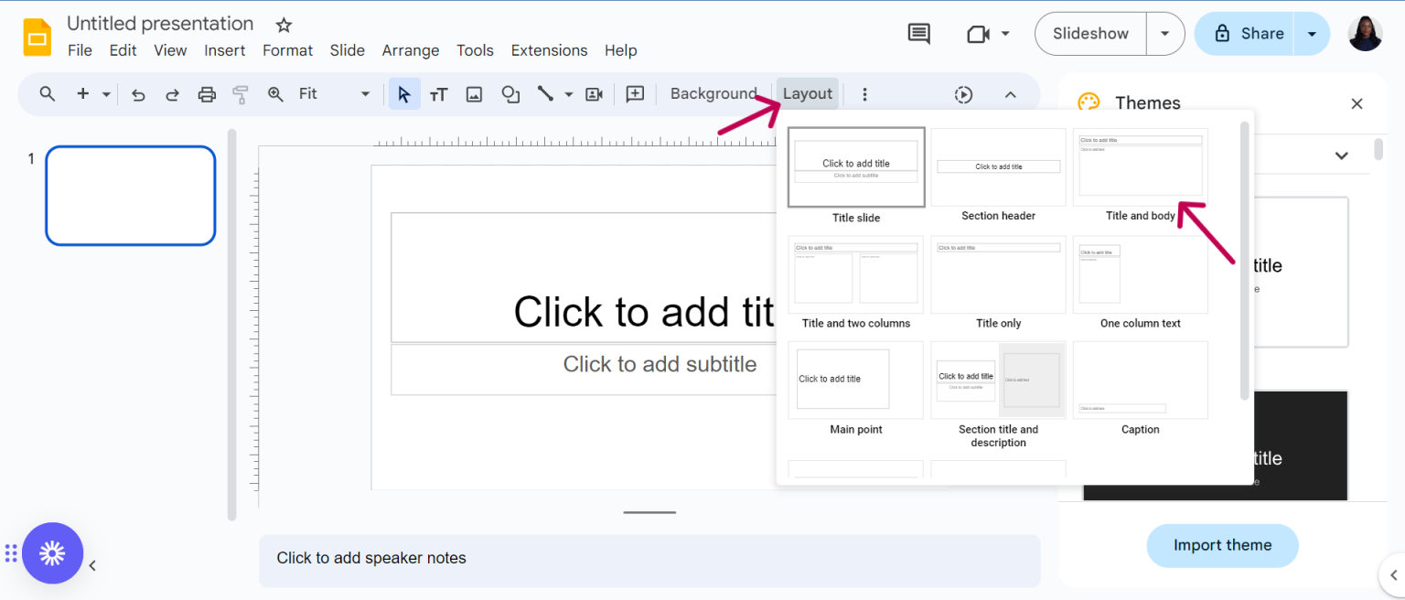Select the paint format tool
The height and width of the screenshot is (600, 1405).
tap(240, 93)
